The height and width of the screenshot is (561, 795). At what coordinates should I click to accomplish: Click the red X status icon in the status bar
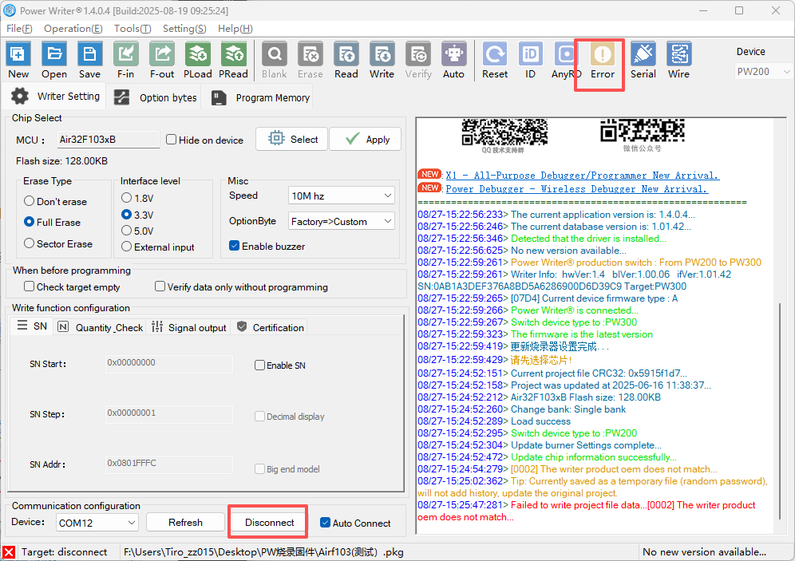(9, 552)
